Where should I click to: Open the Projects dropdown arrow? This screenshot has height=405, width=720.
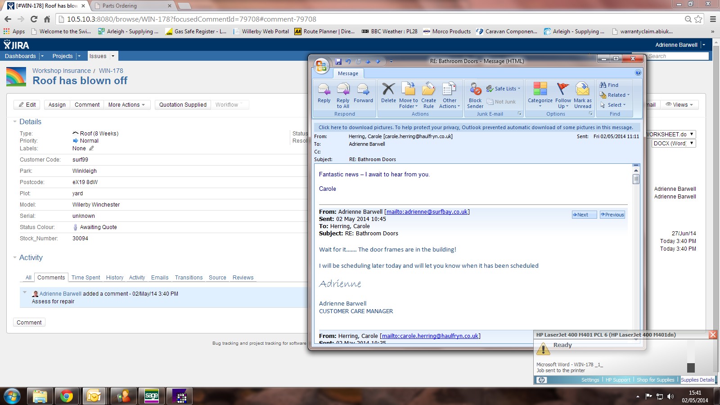coord(79,56)
